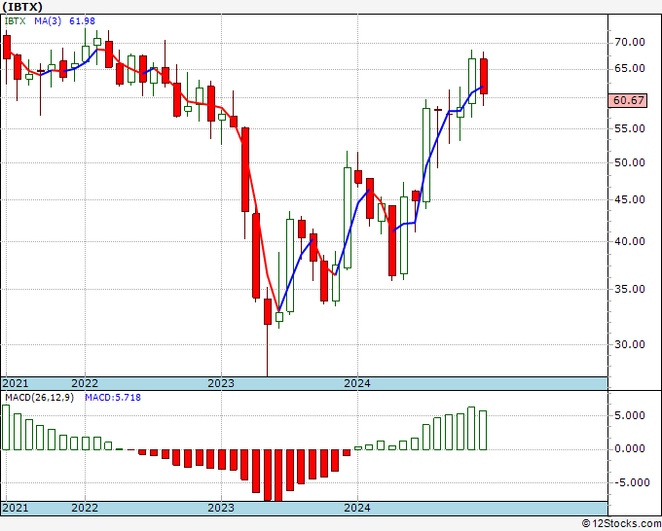Click the last red candlestick near 60.67
Viewport: 662px width, 531px height.
pos(484,76)
